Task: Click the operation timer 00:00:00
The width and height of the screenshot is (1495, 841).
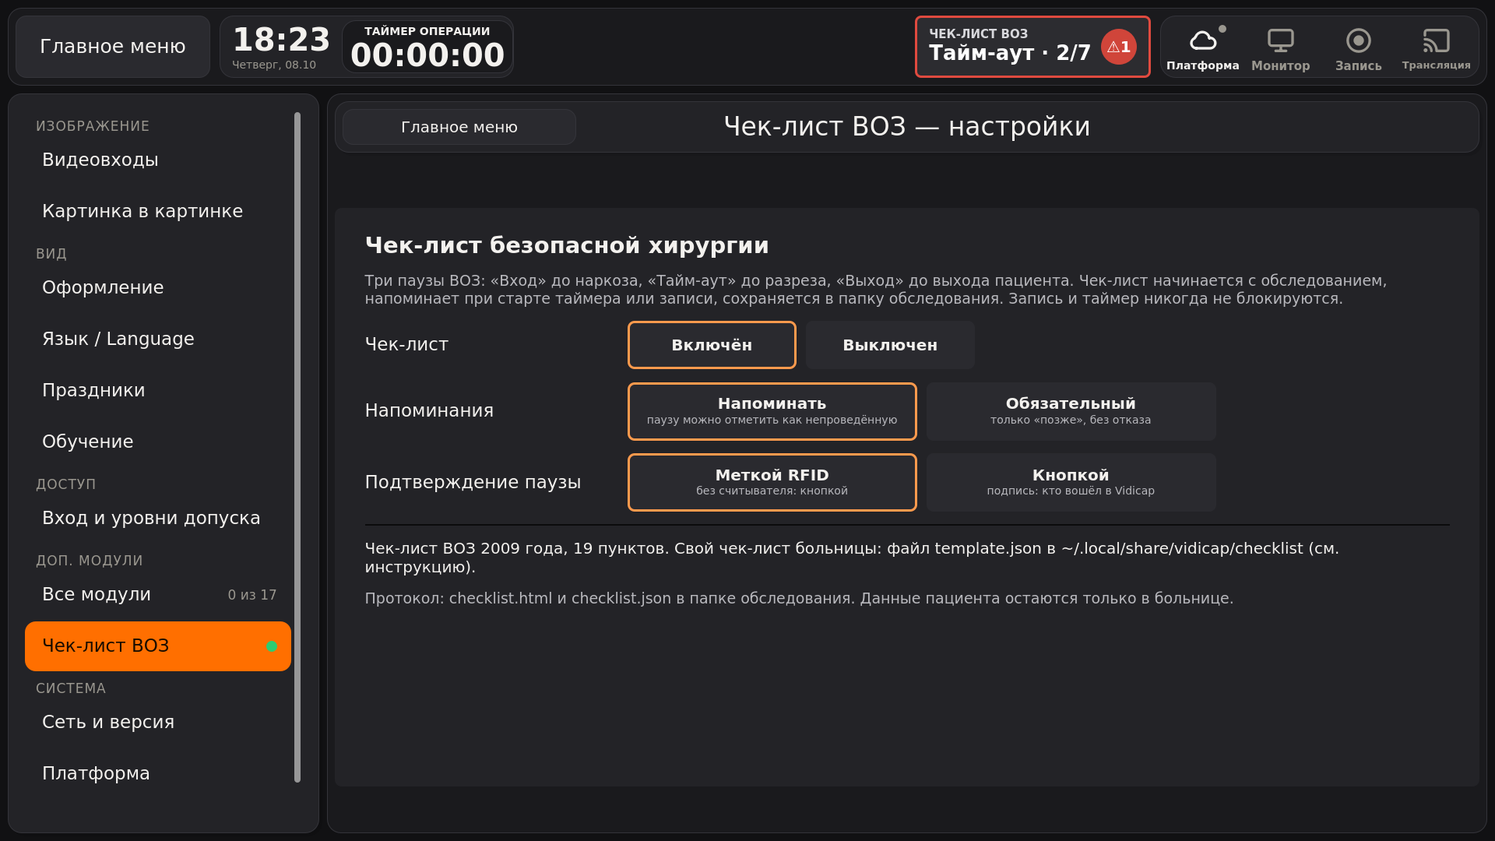Action: pyautogui.click(x=427, y=47)
